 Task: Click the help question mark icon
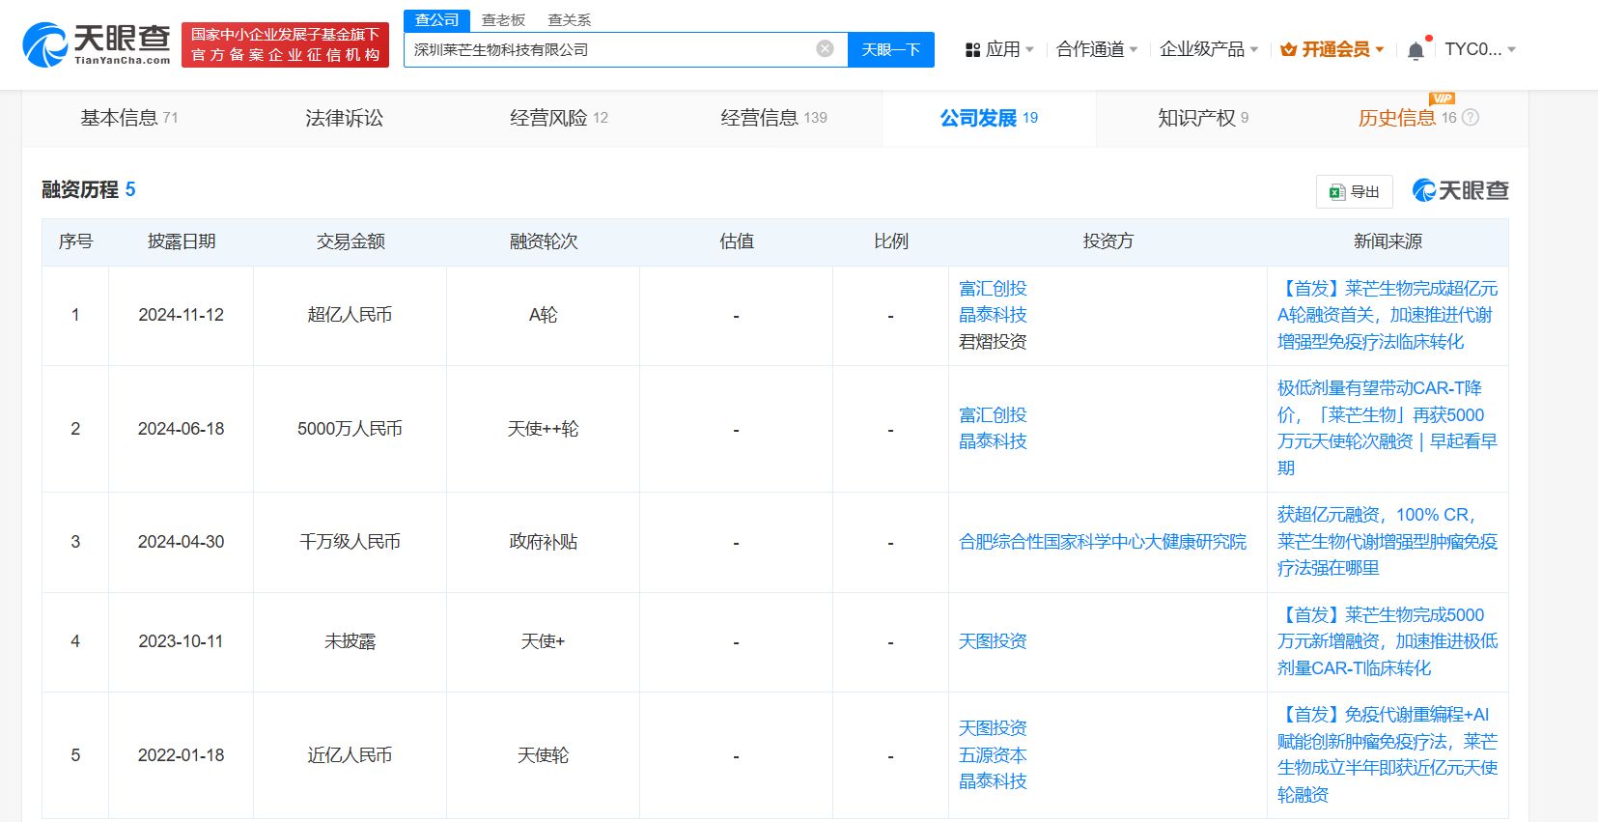point(1471,118)
